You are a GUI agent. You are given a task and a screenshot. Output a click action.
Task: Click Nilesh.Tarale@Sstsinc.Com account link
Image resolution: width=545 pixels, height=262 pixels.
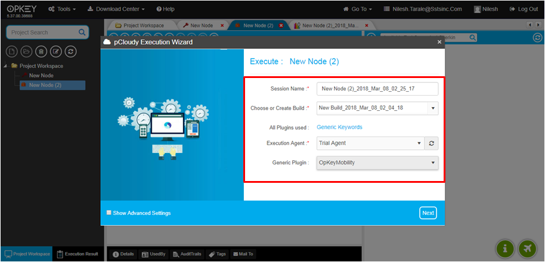tap(423, 9)
